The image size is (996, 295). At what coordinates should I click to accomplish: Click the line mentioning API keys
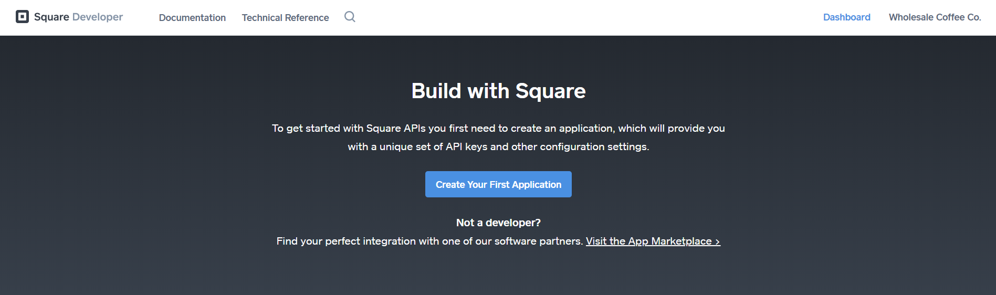[x=498, y=146]
